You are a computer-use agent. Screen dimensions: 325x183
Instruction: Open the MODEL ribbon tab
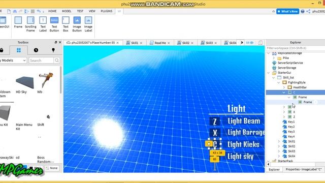(x=67, y=11)
